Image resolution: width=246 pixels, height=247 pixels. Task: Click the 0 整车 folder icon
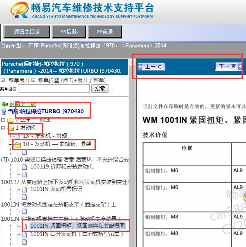click(x=10, y=120)
